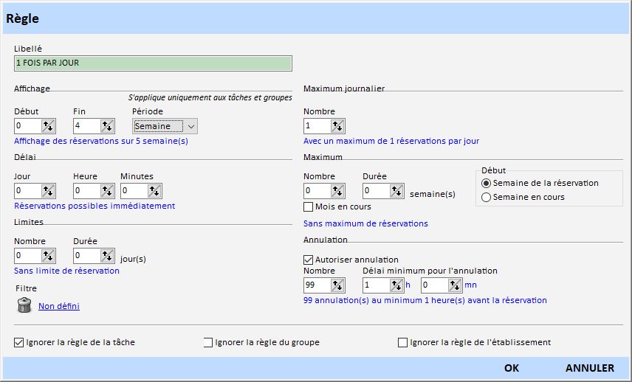Click the Limites Durée spinner arrows

pos(107,256)
